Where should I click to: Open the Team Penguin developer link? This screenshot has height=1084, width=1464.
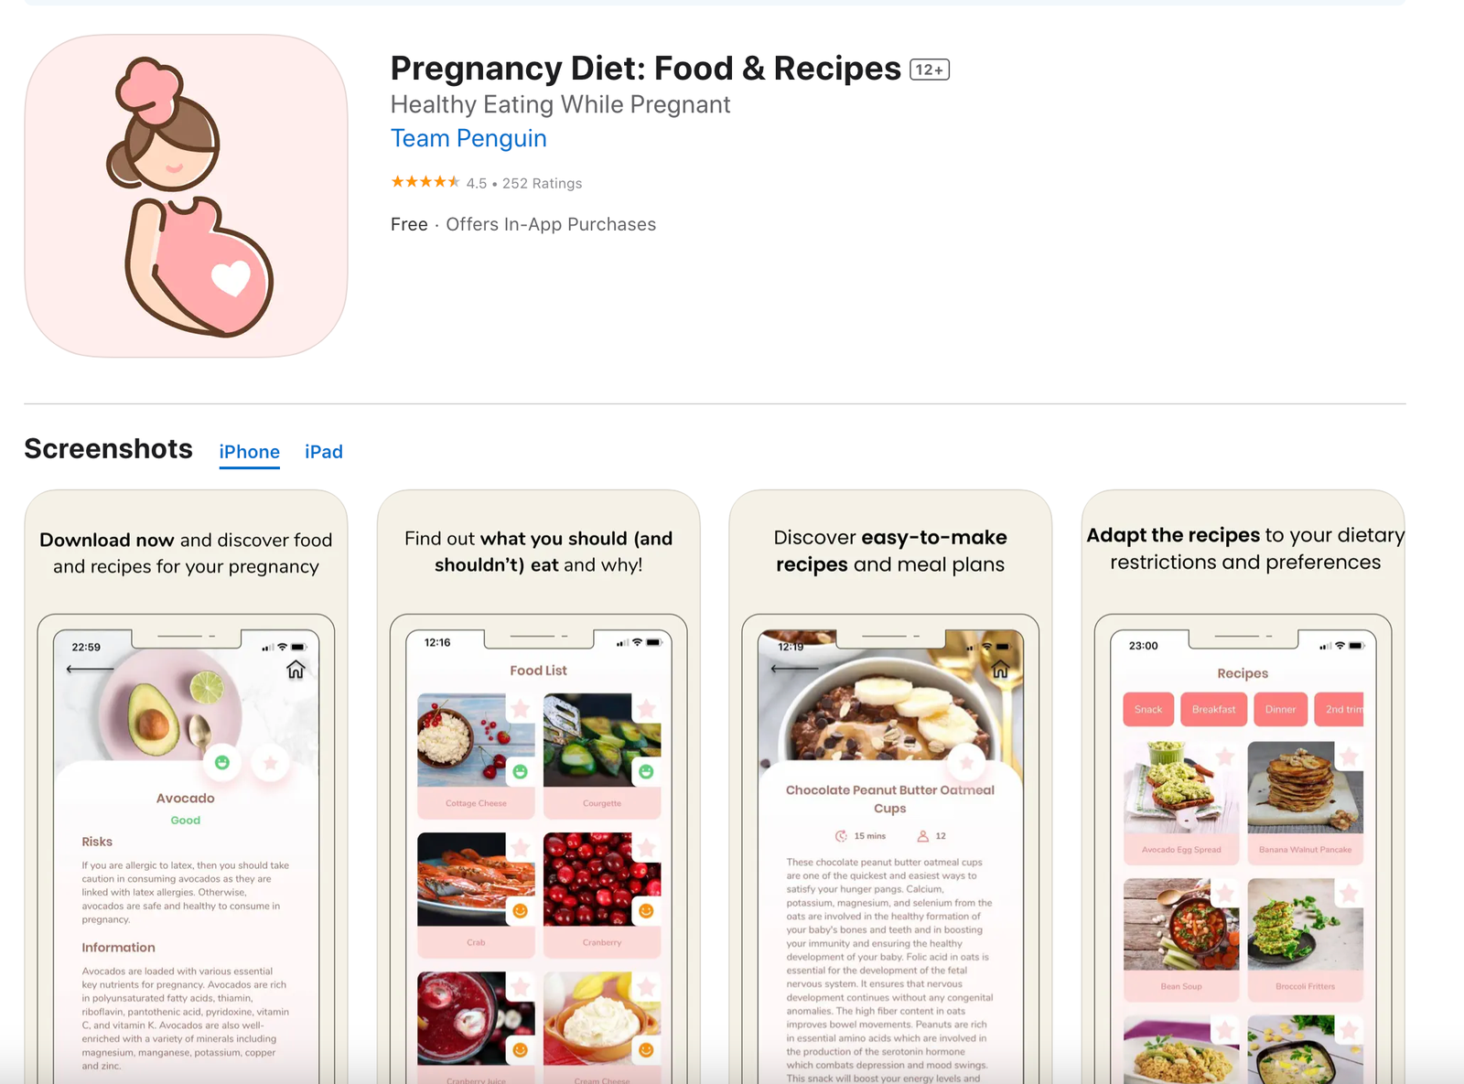pyautogui.click(x=468, y=138)
